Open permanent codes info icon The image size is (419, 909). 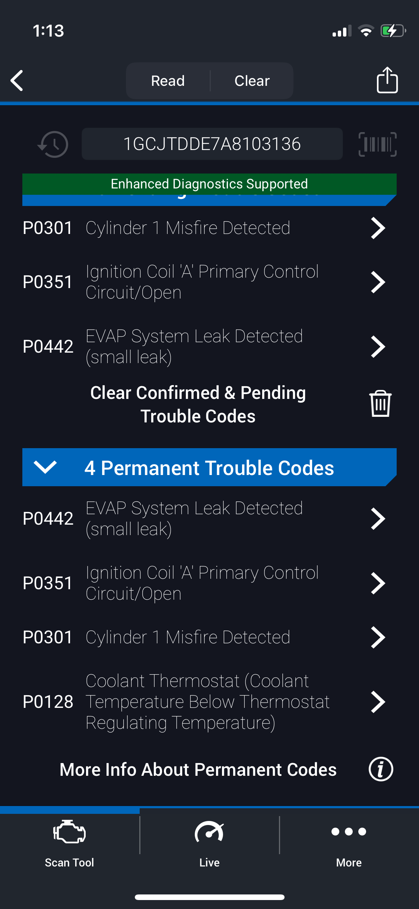tap(381, 769)
